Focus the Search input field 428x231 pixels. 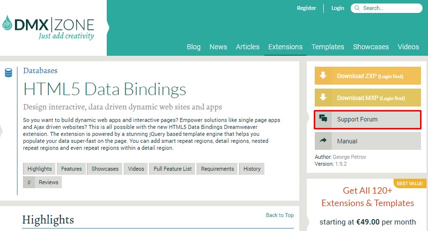click(387, 8)
